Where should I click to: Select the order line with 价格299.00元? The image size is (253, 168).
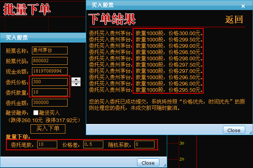point(146,46)
